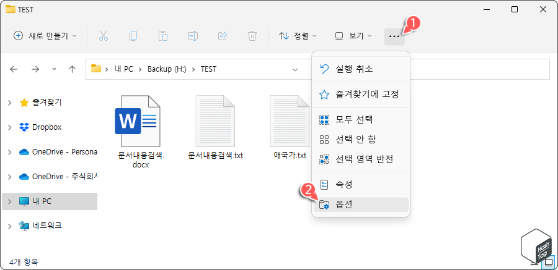
Task: Click the Rename icon in toolbar
Action: [x=193, y=36]
